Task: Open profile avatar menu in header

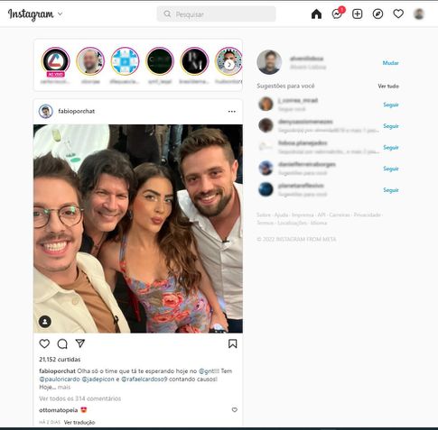Action: pos(419,14)
